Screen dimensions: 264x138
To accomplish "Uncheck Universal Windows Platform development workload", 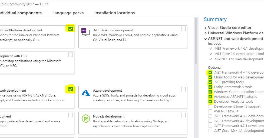I will point(71,29).
